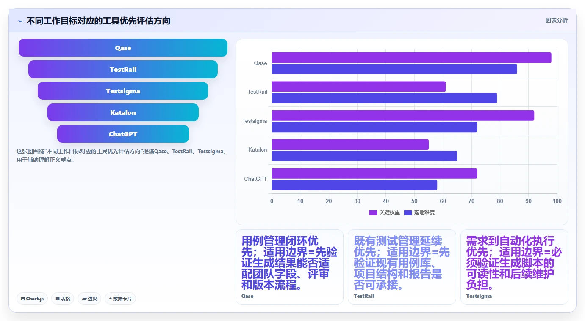Image resolution: width=585 pixels, height=321 pixels.
Task: Click the x-axis value 50
Action: point(414,201)
